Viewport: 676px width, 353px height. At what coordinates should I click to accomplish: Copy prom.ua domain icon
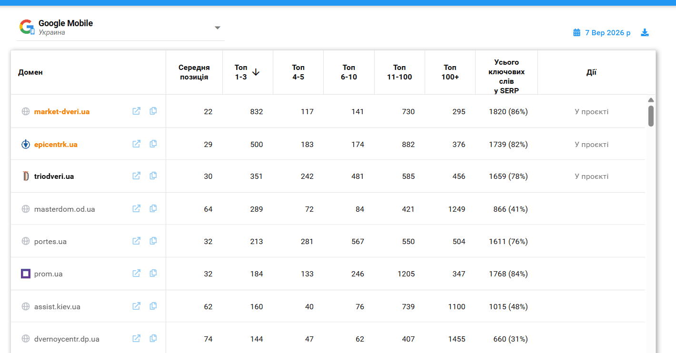pos(153,273)
